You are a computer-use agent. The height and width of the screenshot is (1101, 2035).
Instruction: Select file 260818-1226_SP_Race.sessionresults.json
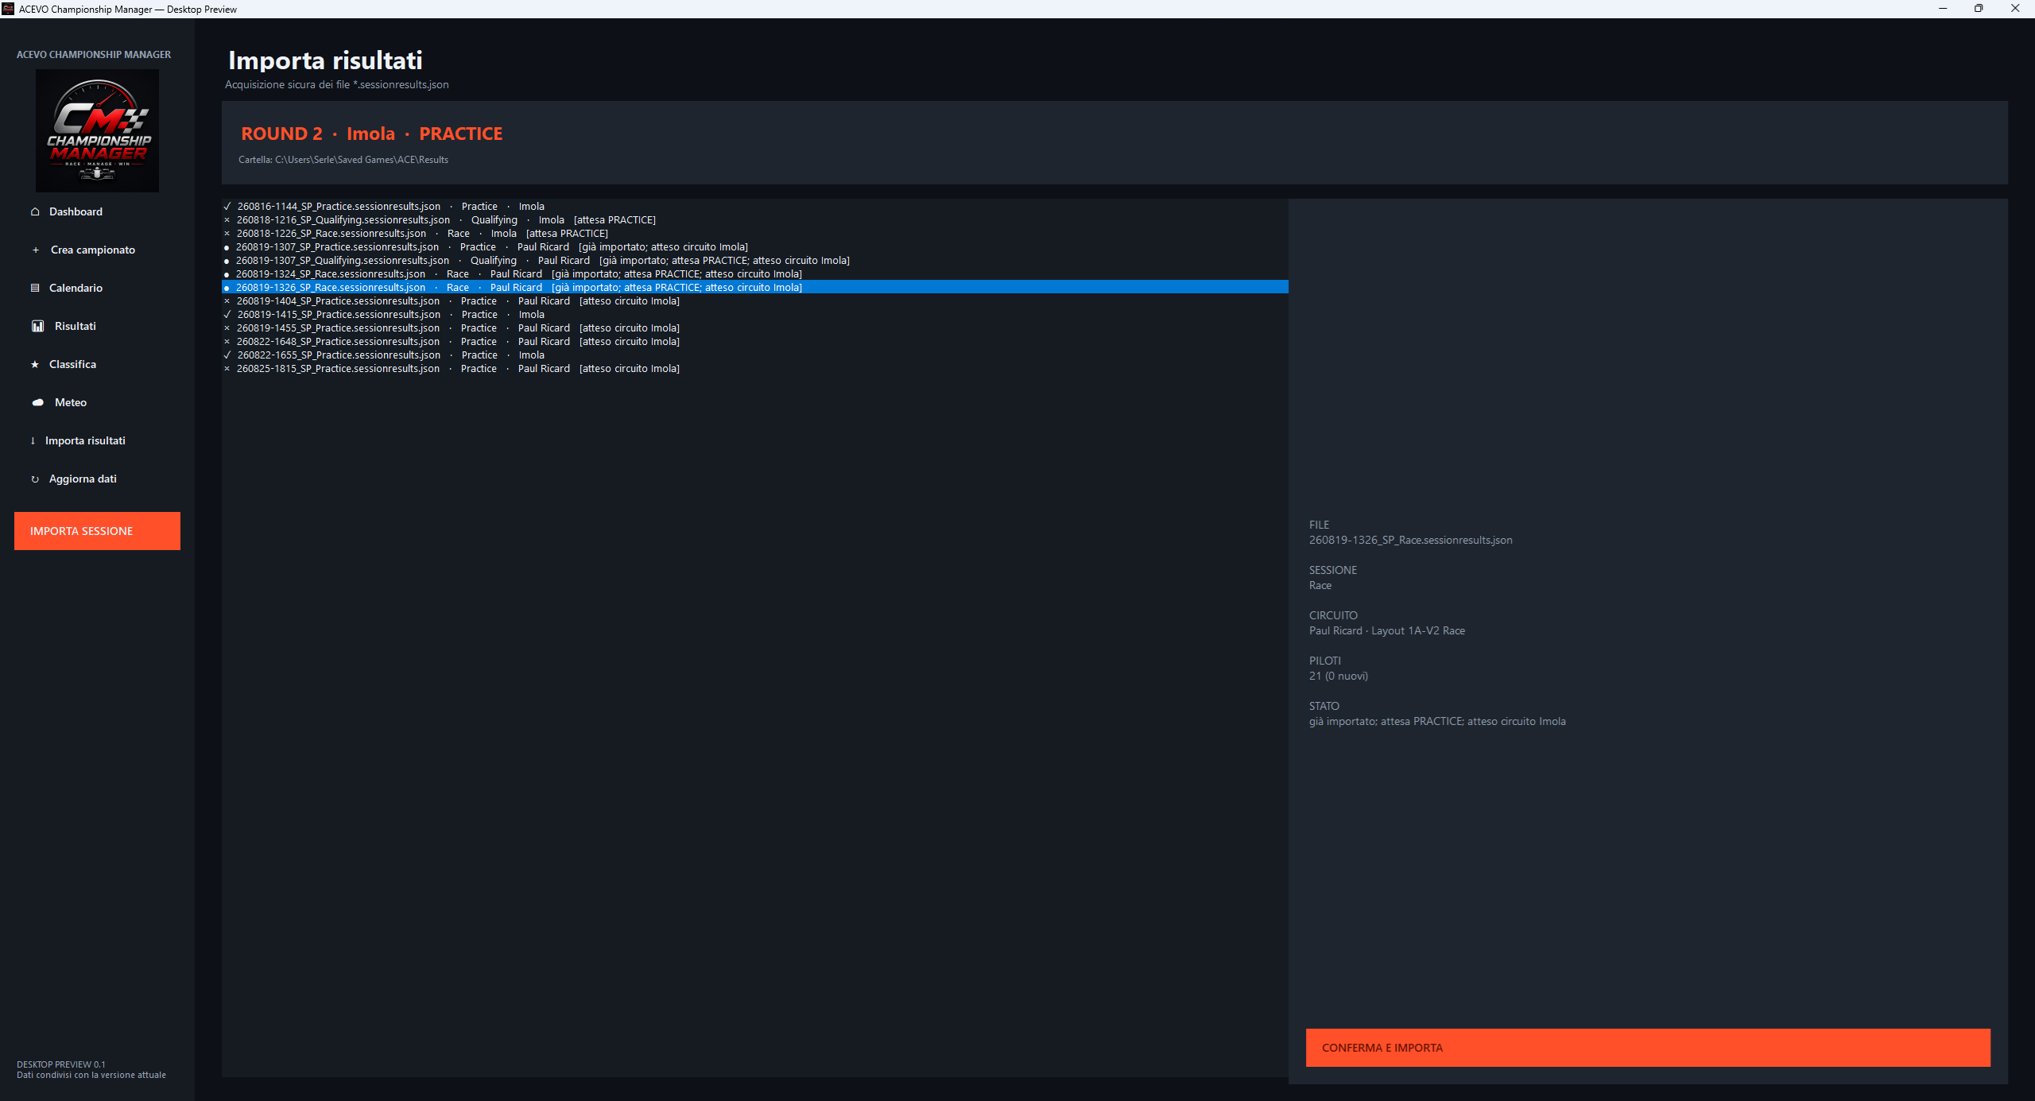tap(755, 234)
